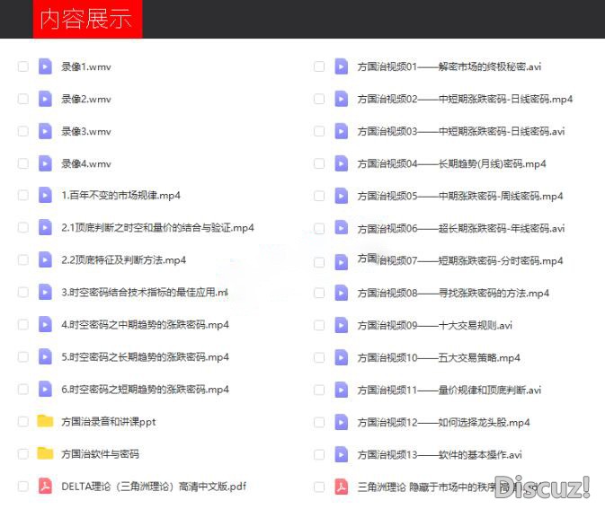The image size is (605, 509).
Task: Tick the checkbox beside 录像3.wmv
Action: coord(23,131)
